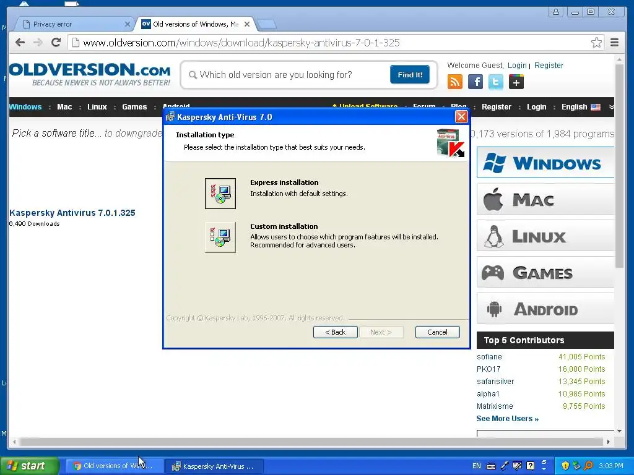Click the keyboard icon in language bar

click(491, 466)
